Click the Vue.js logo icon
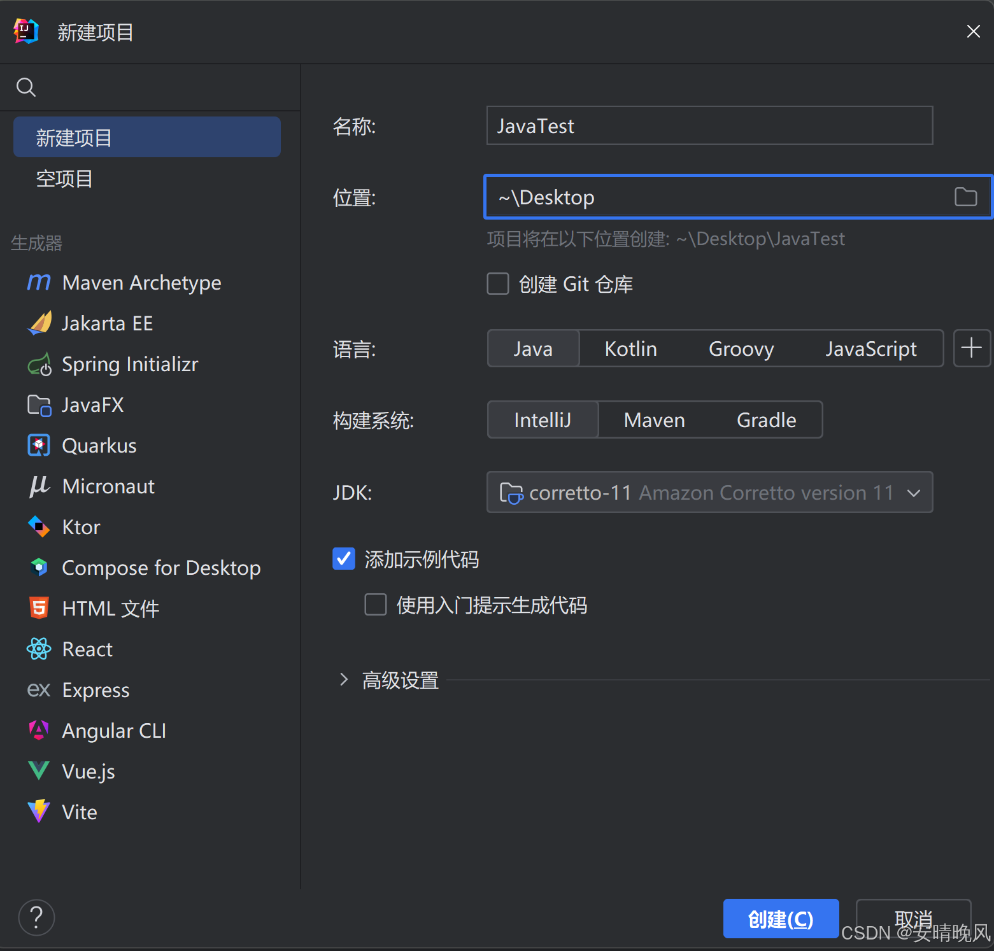 pos(39,771)
